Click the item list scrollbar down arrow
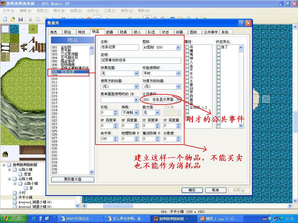The width and height of the screenshot is (298, 223). [92, 172]
